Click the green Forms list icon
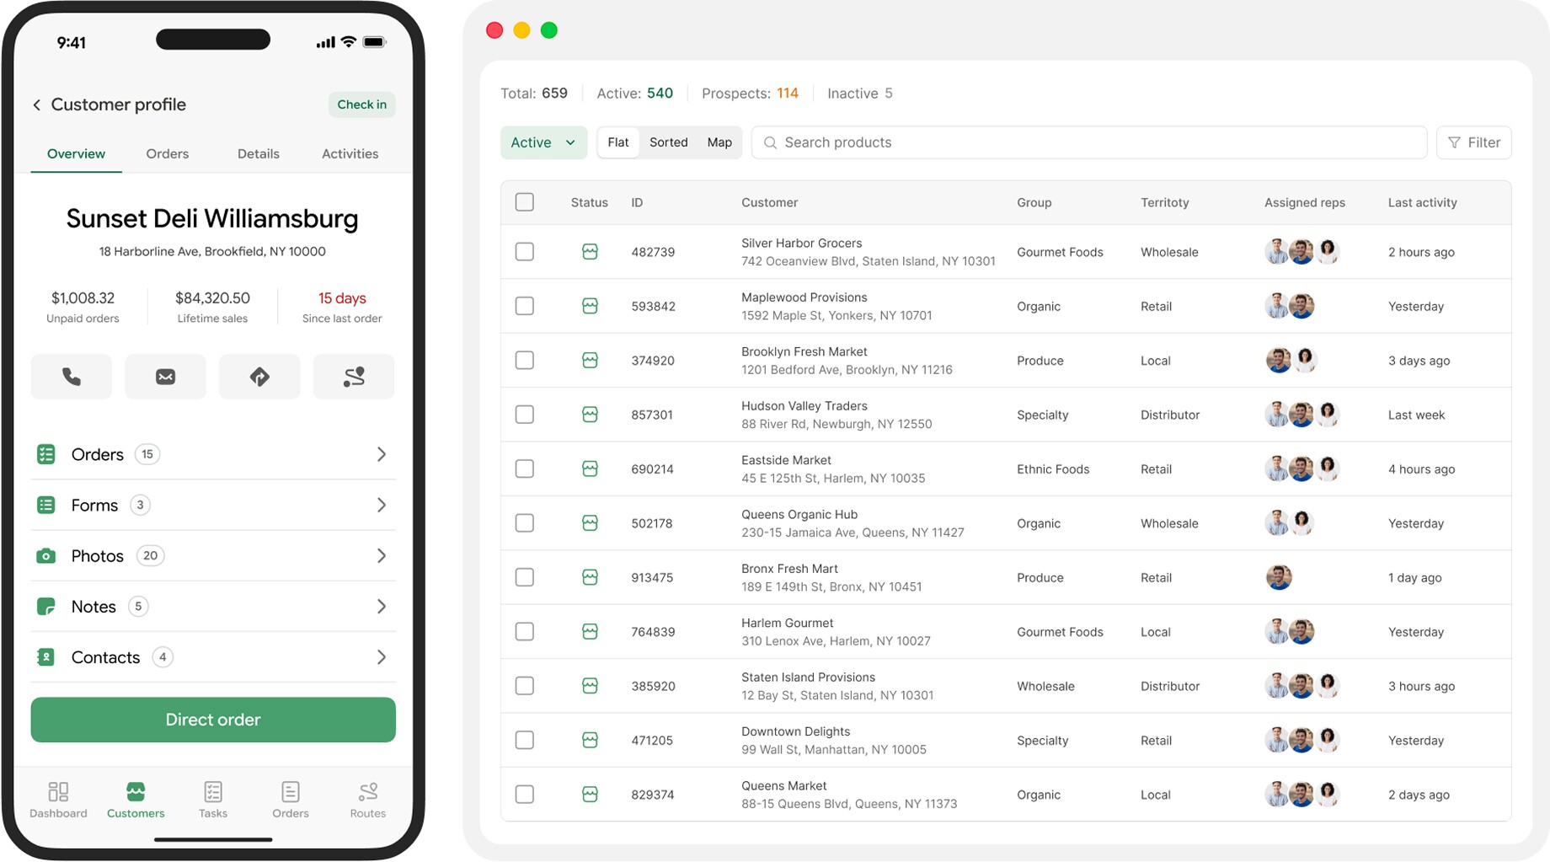This screenshot has height=862, width=1550. click(46, 505)
